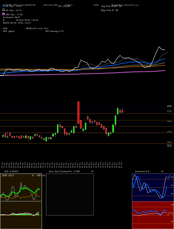Click the white price line peak in the upper chart

coord(159,47)
